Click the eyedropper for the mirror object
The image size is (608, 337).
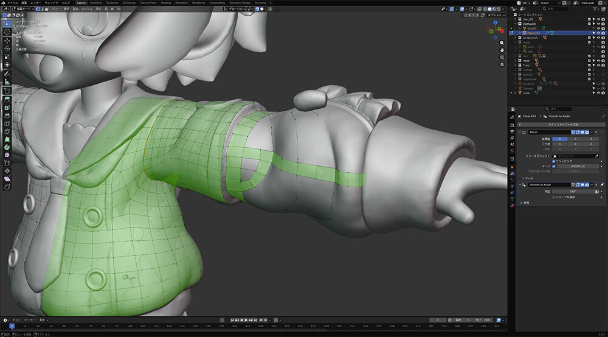(x=597, y=156)
